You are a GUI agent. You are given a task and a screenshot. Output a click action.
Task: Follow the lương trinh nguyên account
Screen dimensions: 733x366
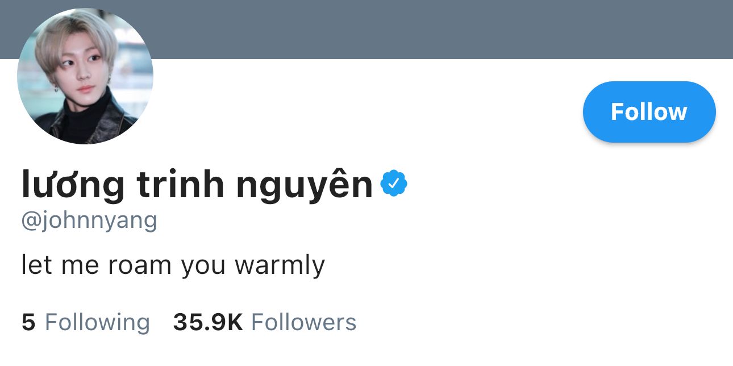pyautogui.click(x=649, y=112)
